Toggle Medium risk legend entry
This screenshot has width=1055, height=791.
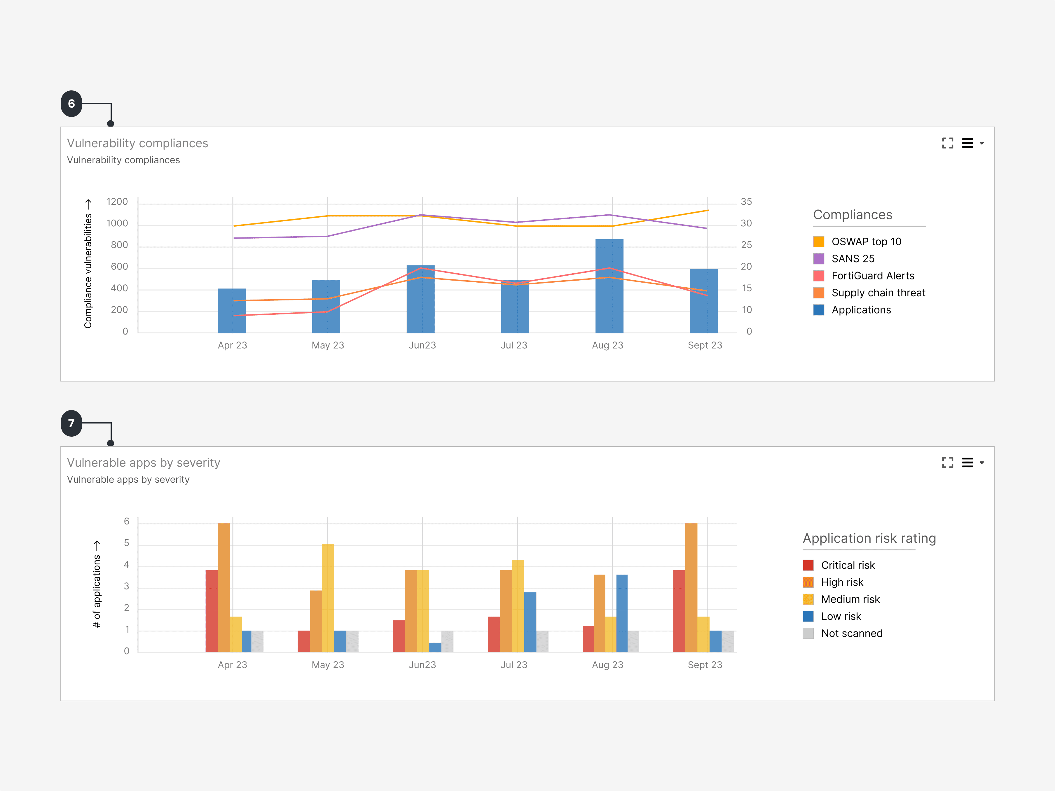850,599
